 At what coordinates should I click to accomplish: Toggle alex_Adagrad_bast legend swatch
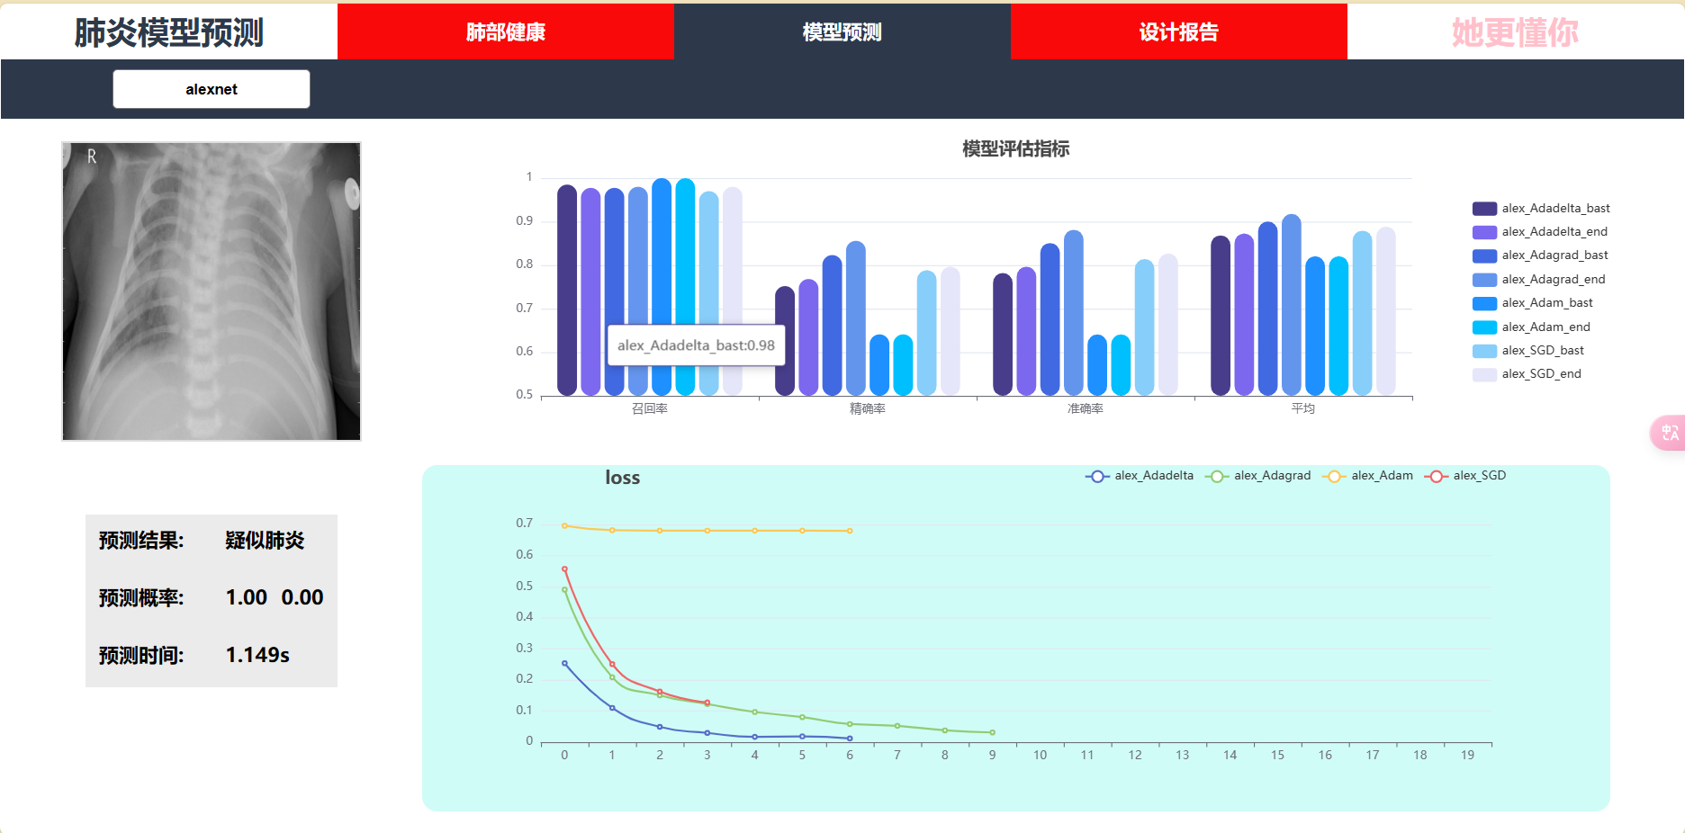coord(1484,255)
